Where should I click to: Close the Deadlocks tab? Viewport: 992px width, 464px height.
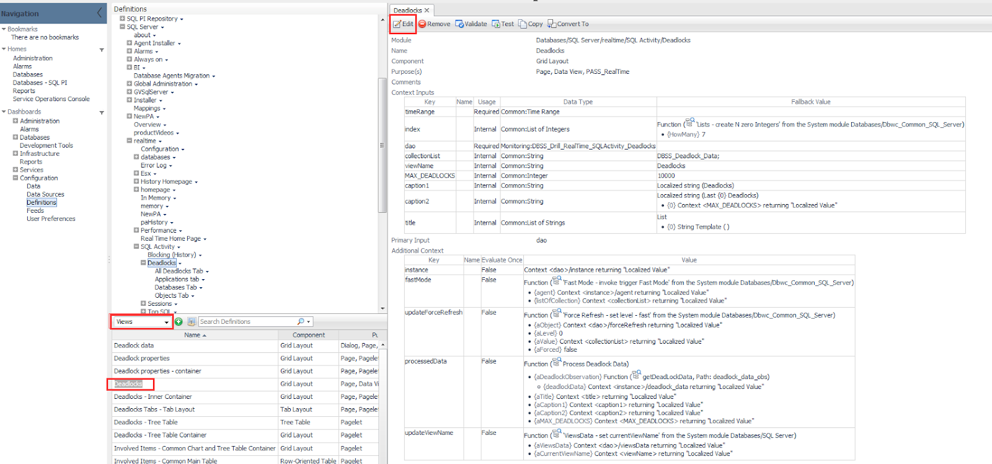pyautogui.click(x=427, y=11)
